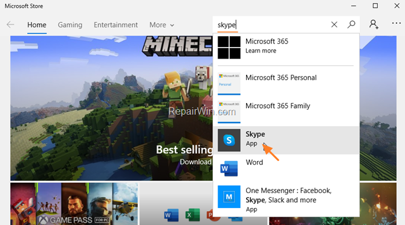Switch to the Gaming tab
Screen dimensions: 405x225
[70, 25]
